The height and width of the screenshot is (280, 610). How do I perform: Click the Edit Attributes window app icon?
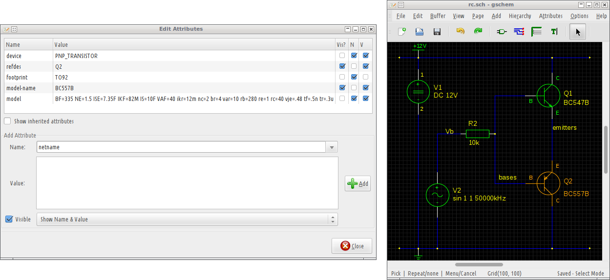coord(6,29)
